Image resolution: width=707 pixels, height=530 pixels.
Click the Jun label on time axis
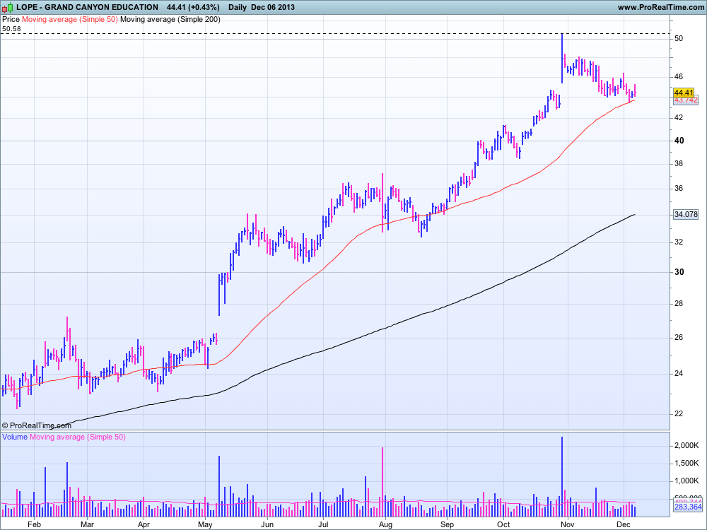point(267,524)
